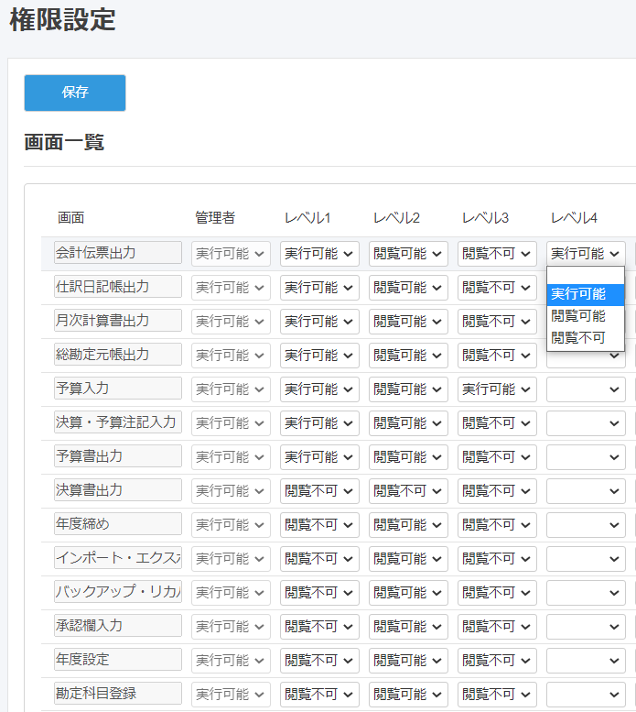Click the 画面 column header
This screenshot has height=712, width=636.
pos(70,218)
